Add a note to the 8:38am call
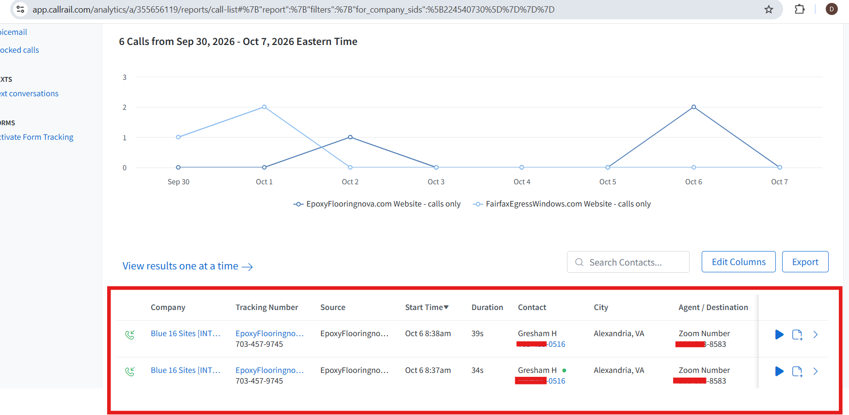849x415 pixels. point(797,335)
